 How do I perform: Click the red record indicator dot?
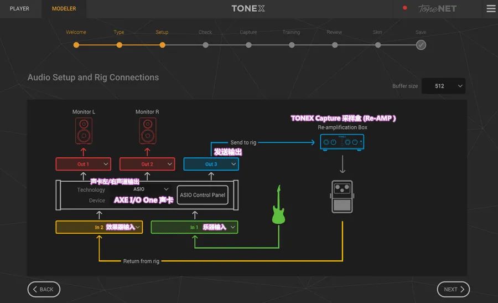pyautogui.click(x=404, y=8)
